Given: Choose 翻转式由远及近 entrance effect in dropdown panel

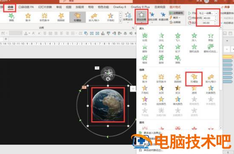Looking at the screenshot, I should [x=211, y=48].
